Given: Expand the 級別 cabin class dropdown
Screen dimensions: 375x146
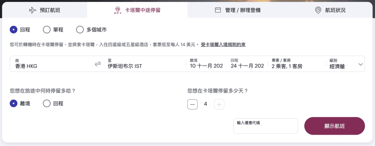Looking at the screenshot, I should pos(346,64).
